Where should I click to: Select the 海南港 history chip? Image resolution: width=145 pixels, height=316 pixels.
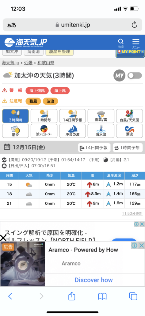34,52
